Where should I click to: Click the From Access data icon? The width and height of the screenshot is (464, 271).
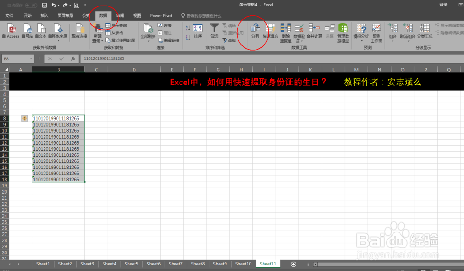coord(11,31)
